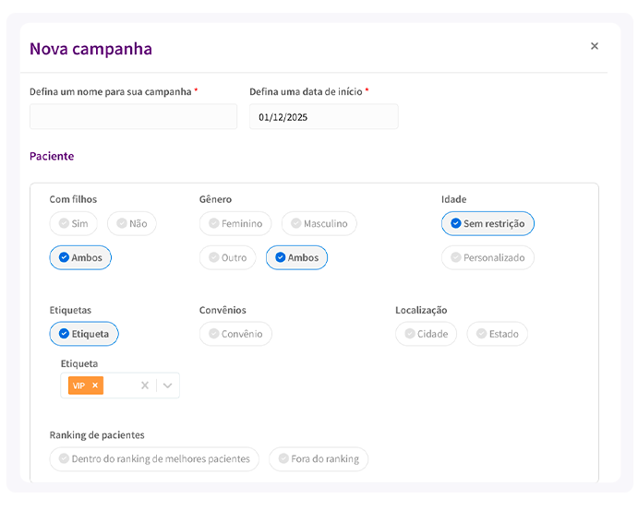Select Não for Com filhos
This screenshot has width=638, height=510.
click(x=132, y=223)
